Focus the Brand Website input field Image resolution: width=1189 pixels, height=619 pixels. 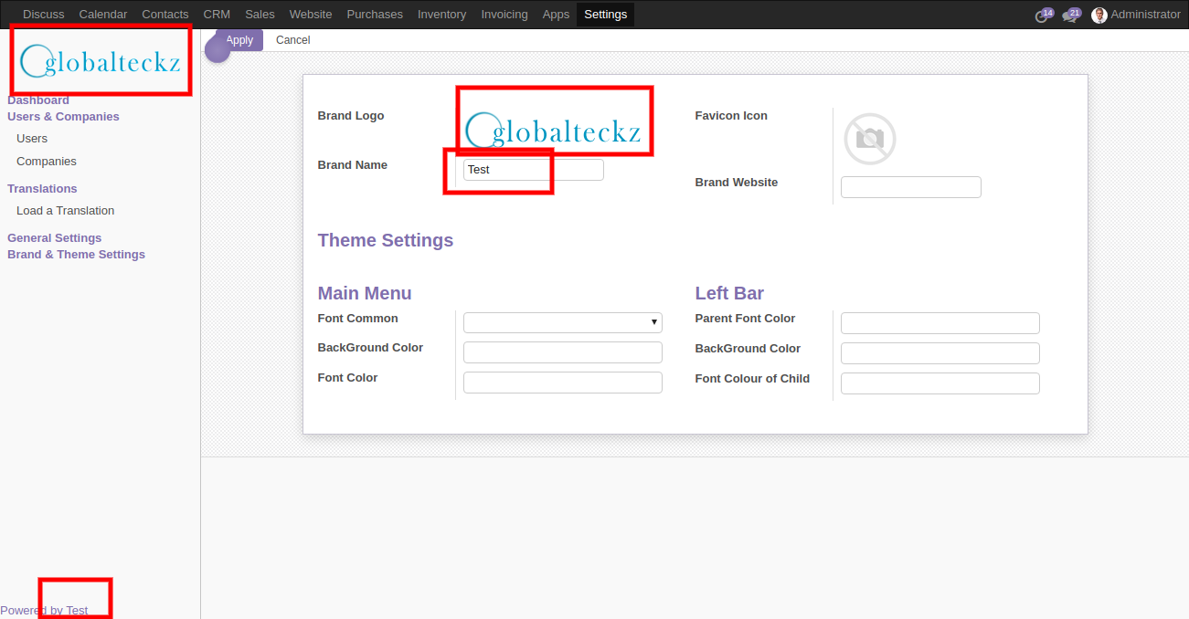coord(911,187)
